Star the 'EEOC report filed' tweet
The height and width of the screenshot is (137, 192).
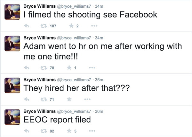(x=69, y=131)
